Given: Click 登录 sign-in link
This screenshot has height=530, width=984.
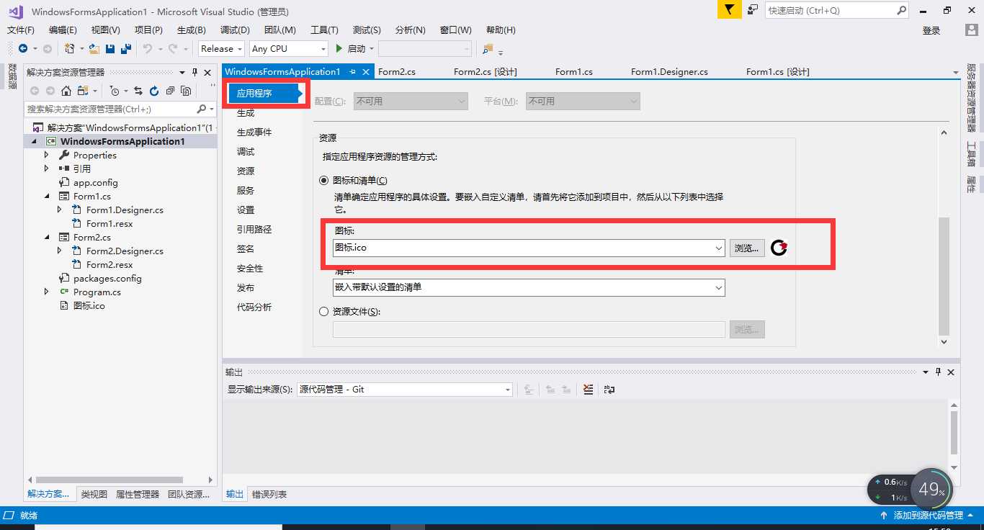Looking at the screenshot, I should [x=931, y=30].
